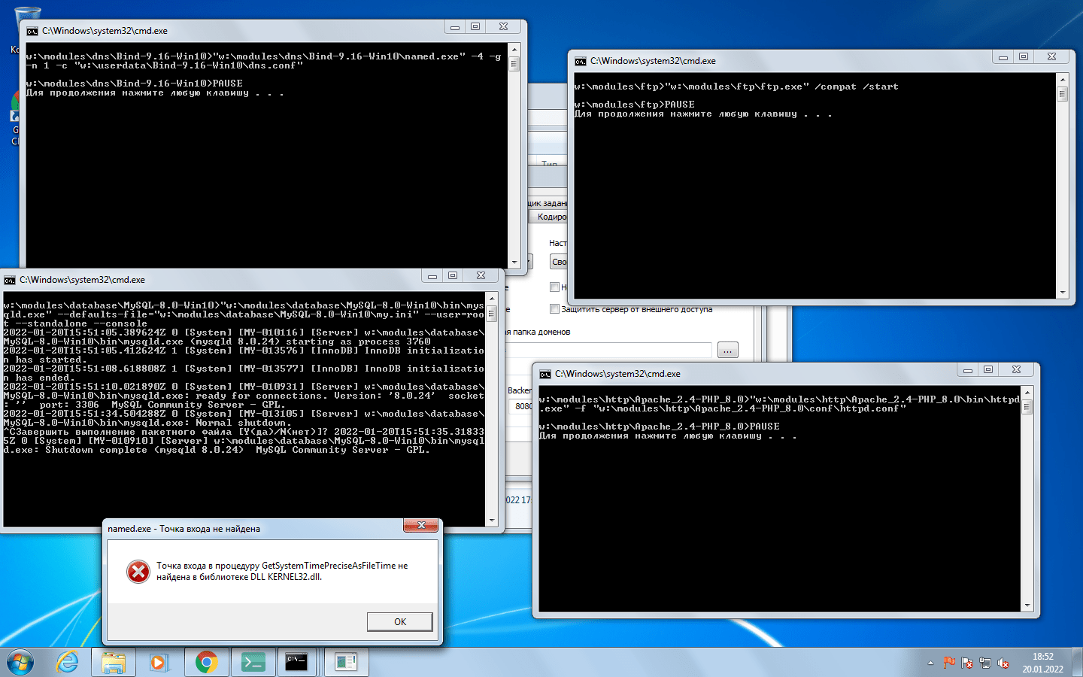
Task: Toggle the partially hidden checkbox above 'Защитить сервер'
Action: 554,287
